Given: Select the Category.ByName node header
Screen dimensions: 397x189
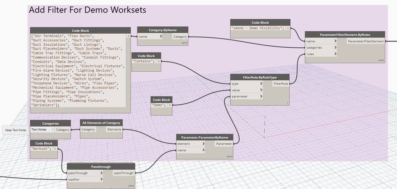Looking at the screenshot, I should click(163, 30).
